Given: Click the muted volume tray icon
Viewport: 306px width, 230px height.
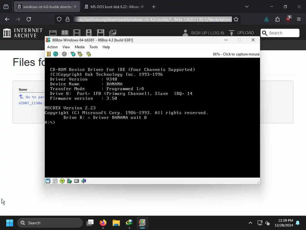Looking at the screenshot, I should pos(267,223).
